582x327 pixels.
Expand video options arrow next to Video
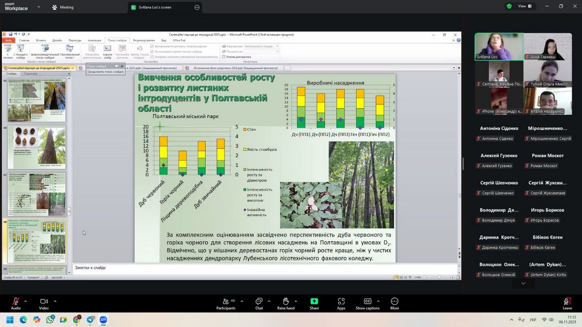[55, 301]
